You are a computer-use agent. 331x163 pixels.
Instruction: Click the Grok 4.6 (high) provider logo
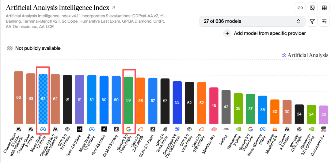point(80,129)
